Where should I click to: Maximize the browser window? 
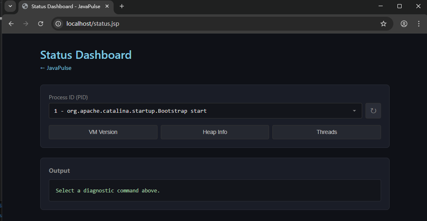[x=399, y=6]
